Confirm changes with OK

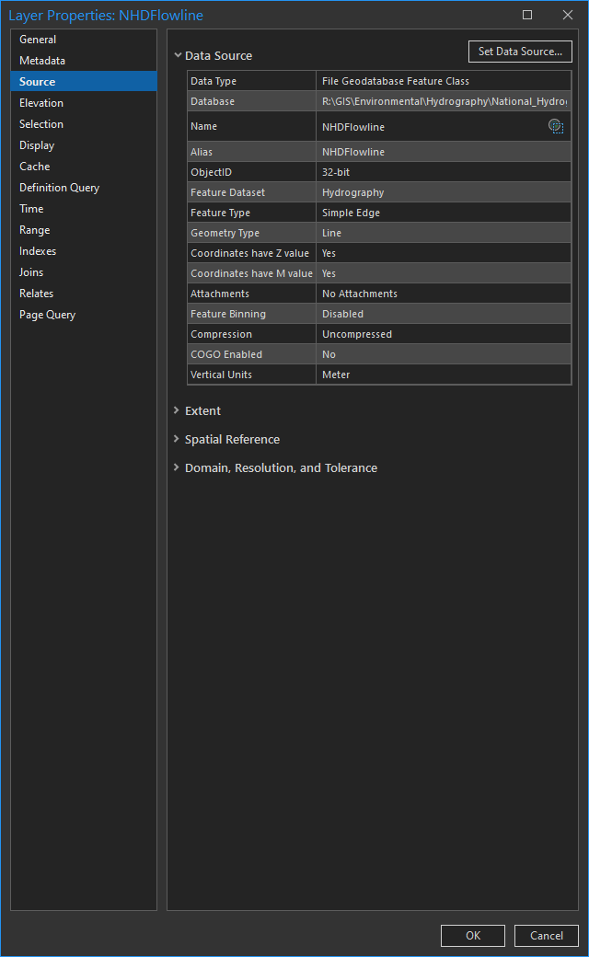tap(472, 935)
